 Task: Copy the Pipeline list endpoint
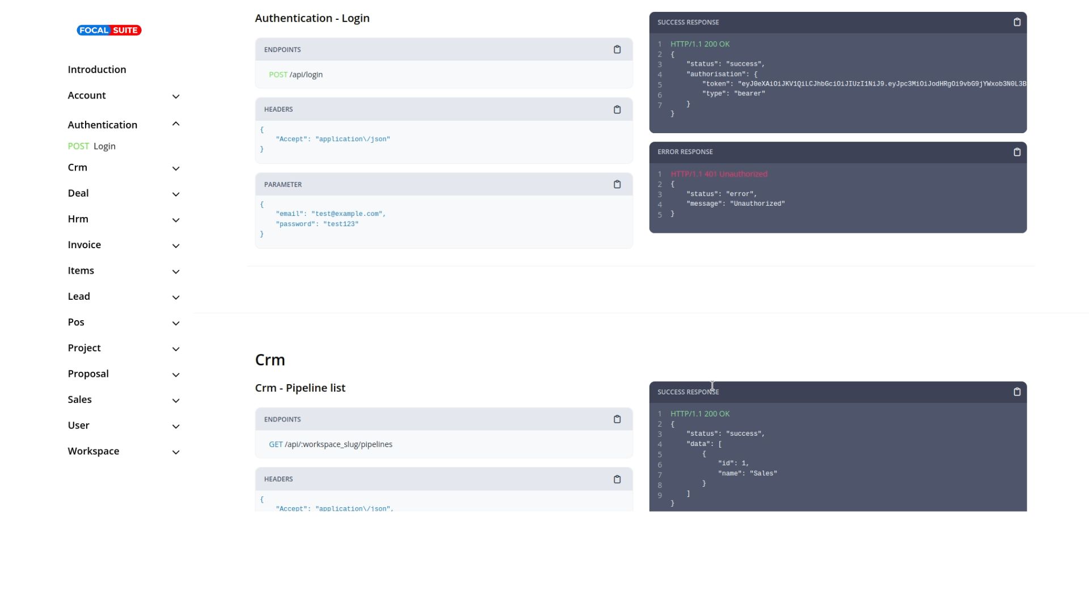pos(617,419)
